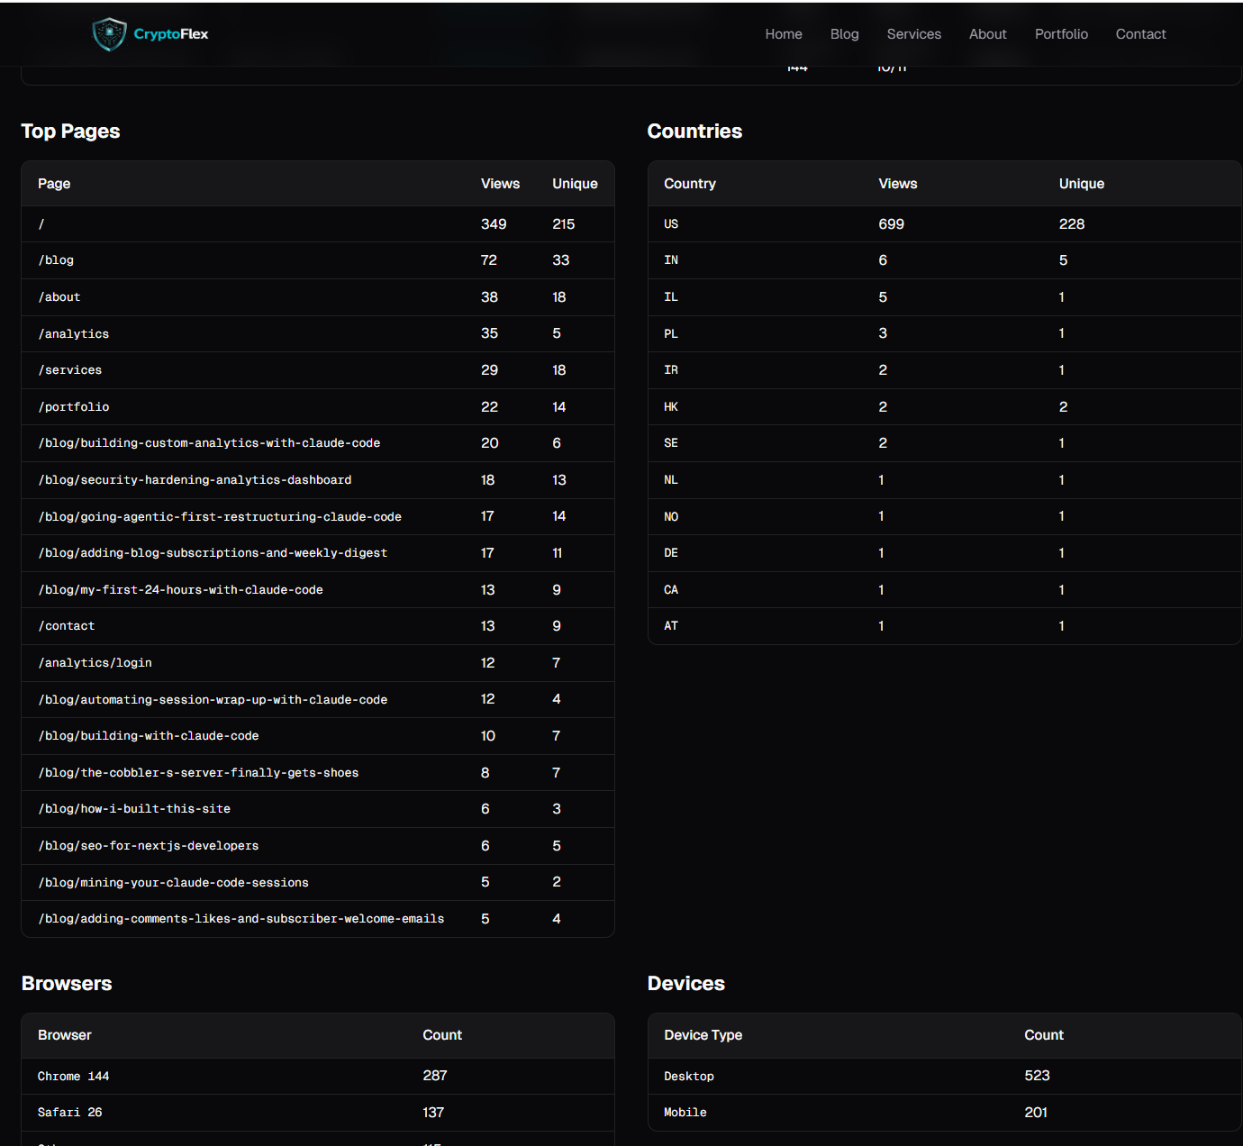Image resolution: width=1243 pixels, height=1146 pixels.
Task: Click the Count header in Browsers table
Action: pyautogui.click(x=441, y=1035)
